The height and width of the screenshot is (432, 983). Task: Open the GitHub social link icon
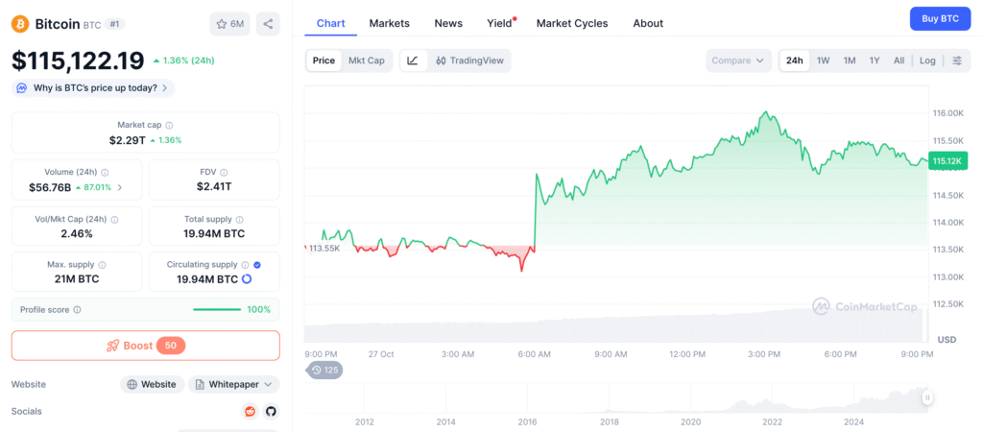271,411
